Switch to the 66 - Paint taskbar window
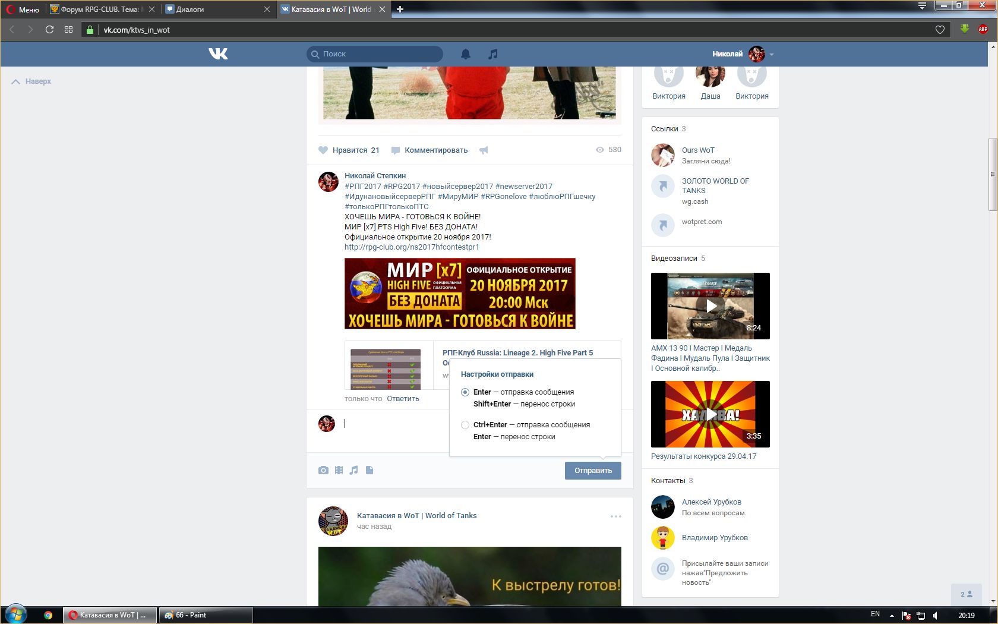The width and height of the screenshot is (998, 624). tap(206, 615)
